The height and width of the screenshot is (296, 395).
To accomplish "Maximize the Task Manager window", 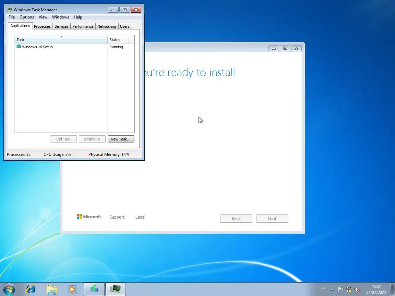I will (124, 10).
